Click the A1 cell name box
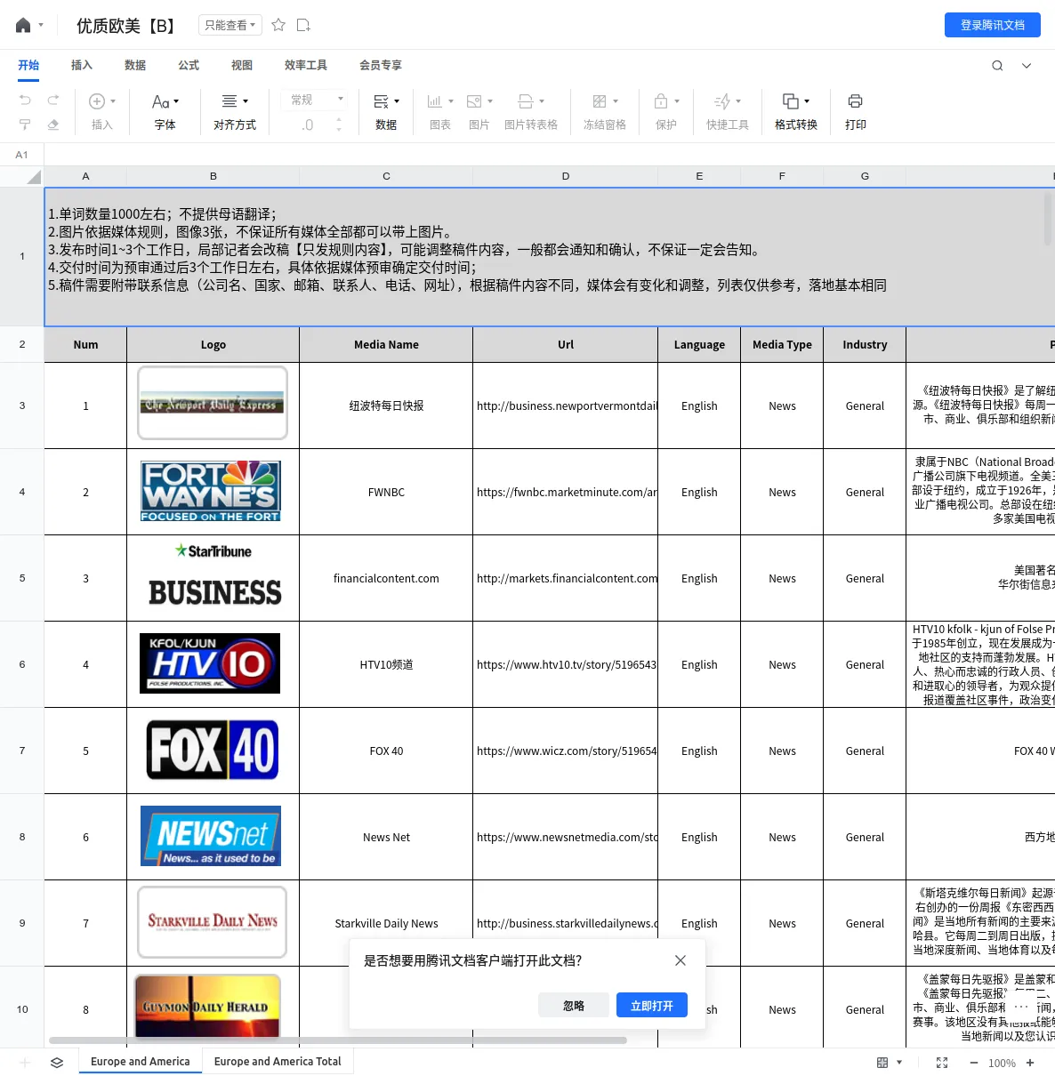The height and width of the screenshot is (1076, 1055). click(x=22, y=155)
